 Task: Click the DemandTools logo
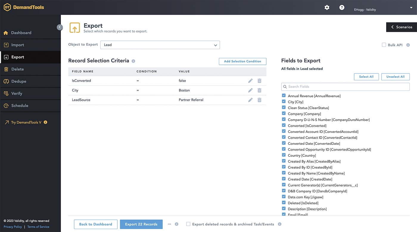tap(24, 7)
